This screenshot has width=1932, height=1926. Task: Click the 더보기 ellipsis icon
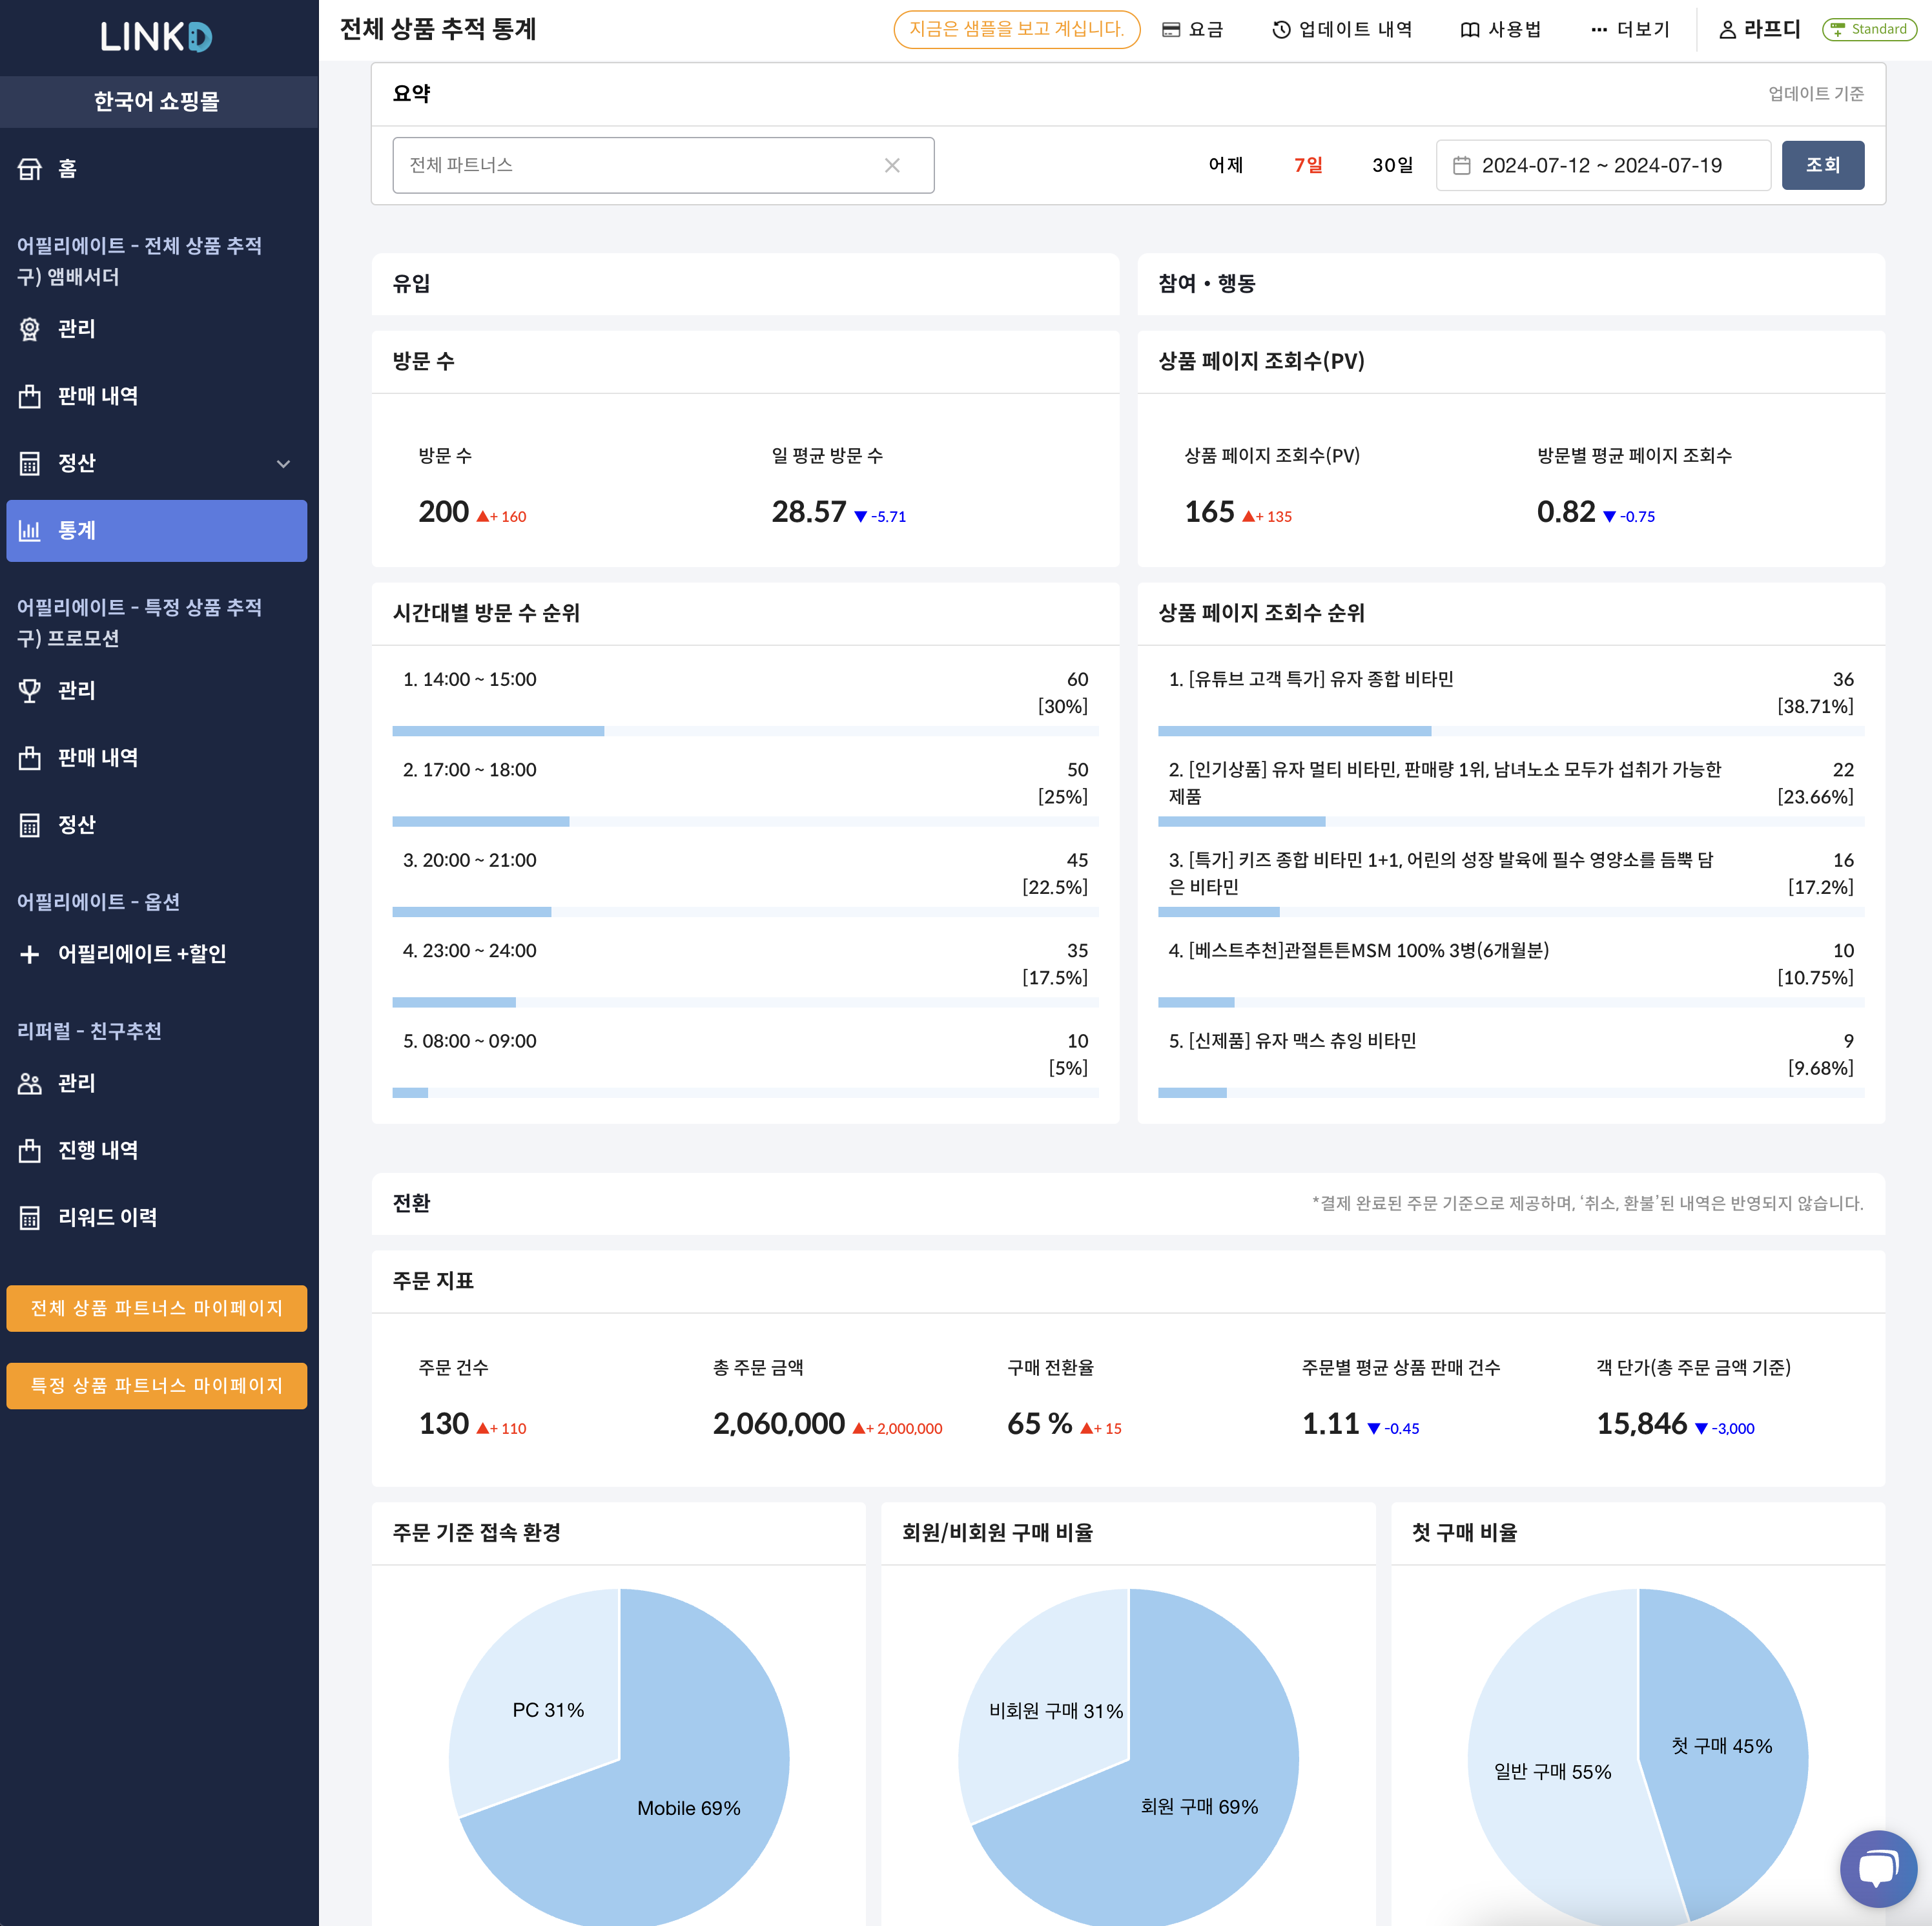pos(1599,30)
